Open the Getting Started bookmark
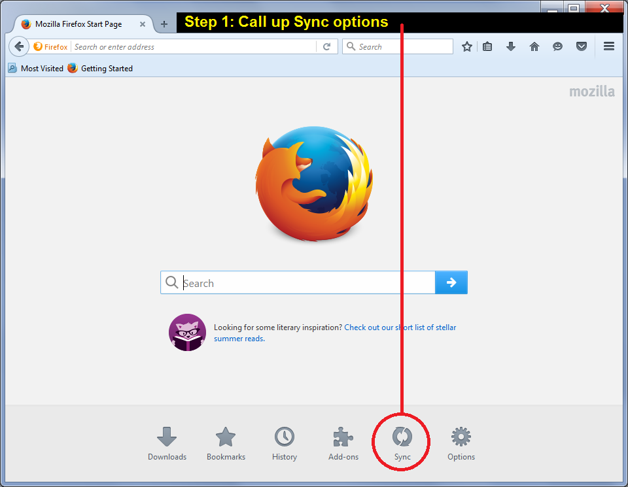628x487 pixels. [100, 69]
